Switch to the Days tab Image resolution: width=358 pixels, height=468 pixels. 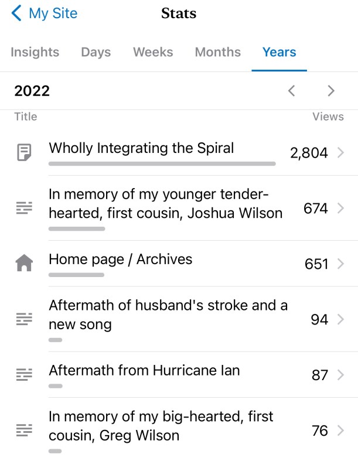pos(96,52)
